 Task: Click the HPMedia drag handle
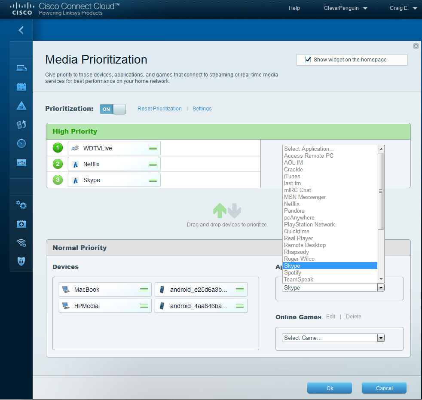(x=144, y=306)
